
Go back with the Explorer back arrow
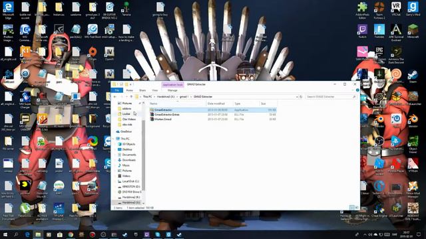[115, 97]
